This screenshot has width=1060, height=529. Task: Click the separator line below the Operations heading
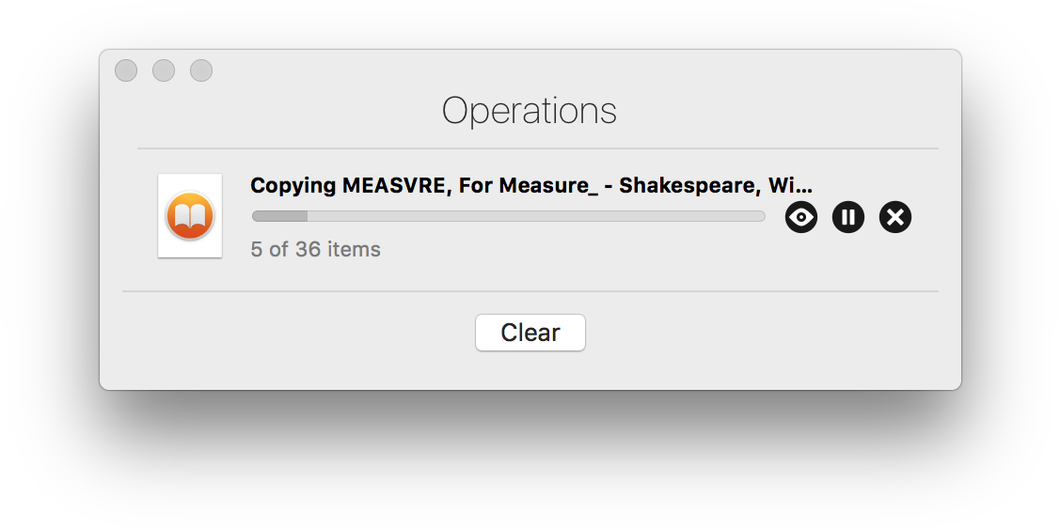(537, 148)
